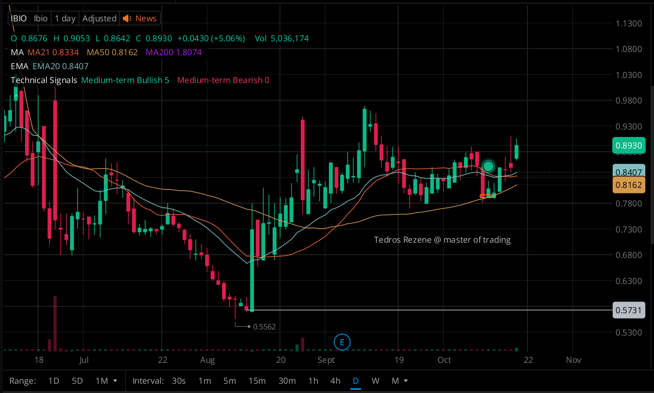Click the +0.0430 (+5.06%) change readout
This screenshot has width=654, height=393.
tap(211, 39)
